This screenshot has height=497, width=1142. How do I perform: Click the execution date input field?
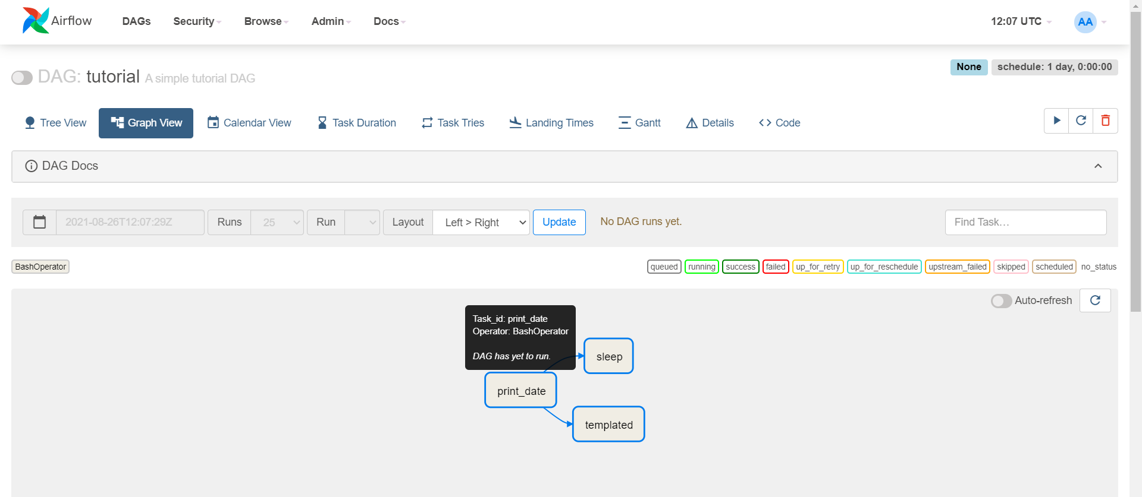tap(130, 222)
